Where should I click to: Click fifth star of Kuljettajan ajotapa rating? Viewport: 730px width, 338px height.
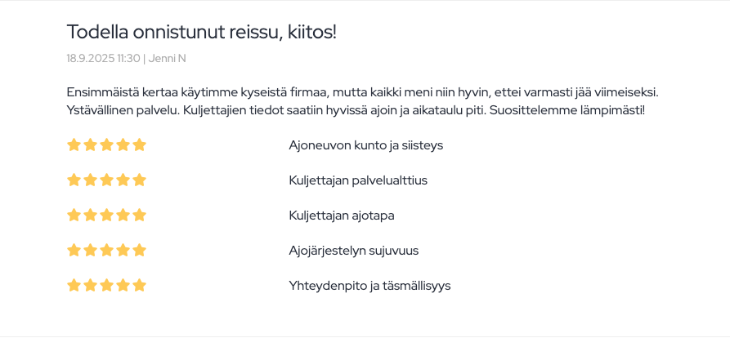[x=139, y=216]
